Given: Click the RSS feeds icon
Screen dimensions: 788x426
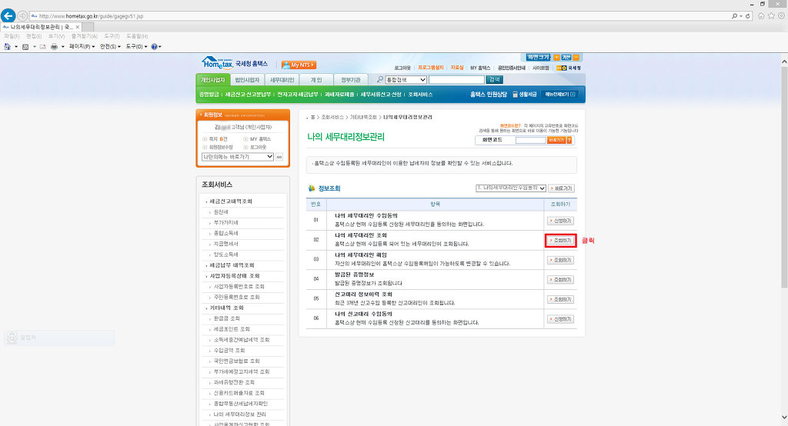Looking at the screenshot, I should point(25,47).
